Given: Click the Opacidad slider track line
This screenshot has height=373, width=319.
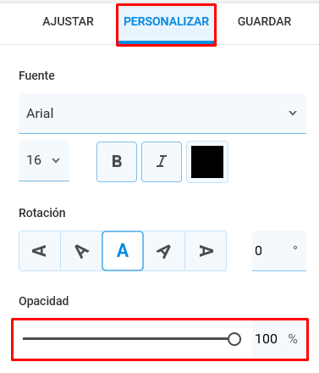Looking at the screenshot, I should (126, 339).
